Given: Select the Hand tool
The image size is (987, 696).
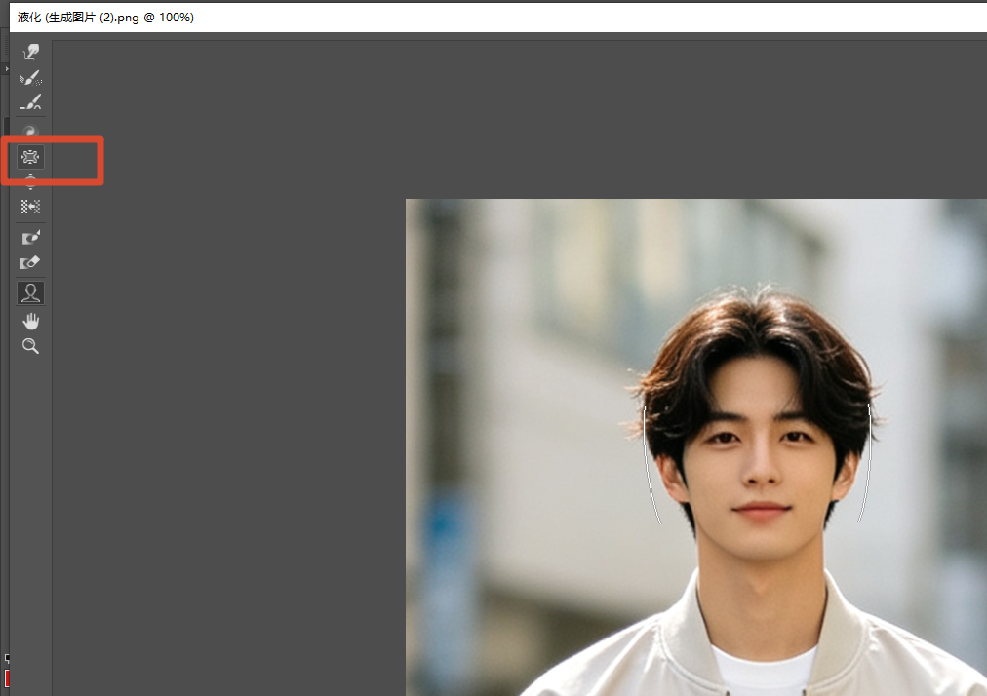Looking at the screenshot, I should pos(30,322).
